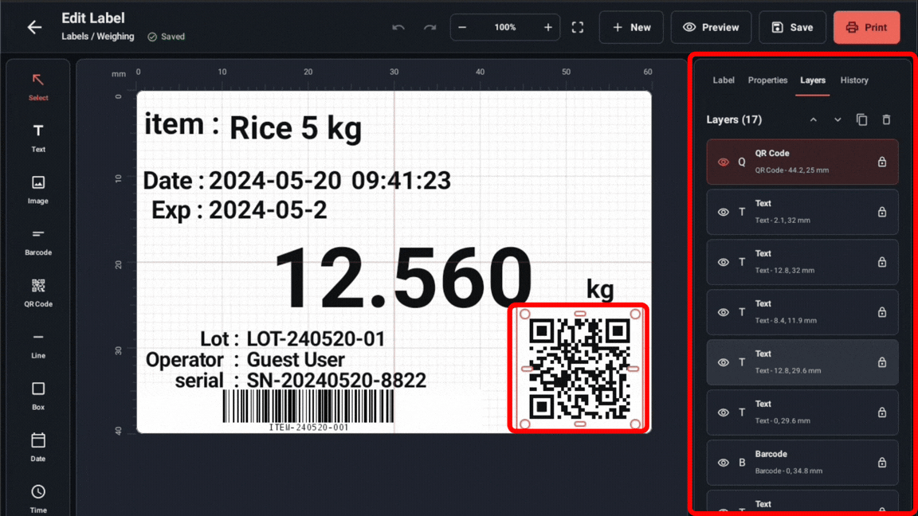Select the 'kg' unit text on canvas
Screen dimensions: 918x516
(x=600, y=290)
